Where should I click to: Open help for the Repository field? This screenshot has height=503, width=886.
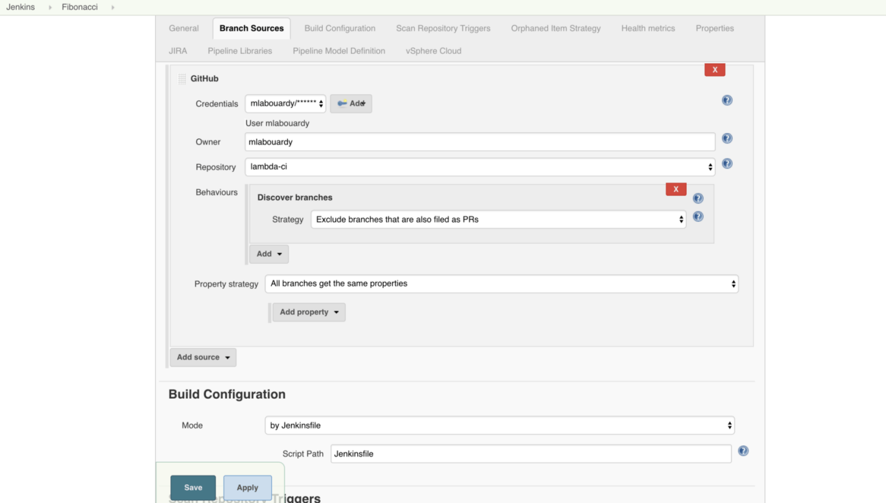coord(727,163)
